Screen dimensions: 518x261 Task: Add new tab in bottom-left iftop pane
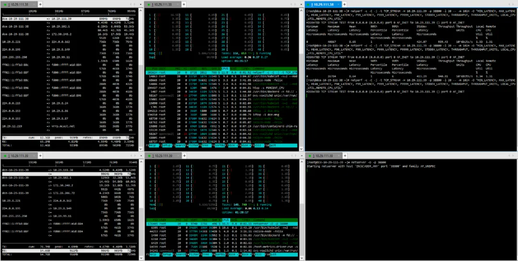point(40,156)
